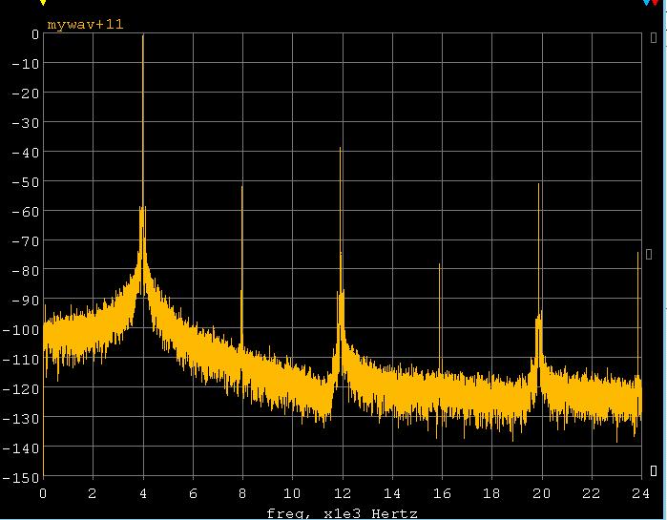
Task: Click the -120 label on vertical axis
Action: (20, 389)
